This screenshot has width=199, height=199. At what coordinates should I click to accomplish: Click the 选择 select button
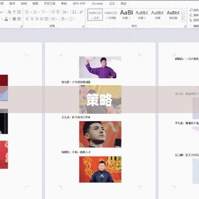[194, 20]
